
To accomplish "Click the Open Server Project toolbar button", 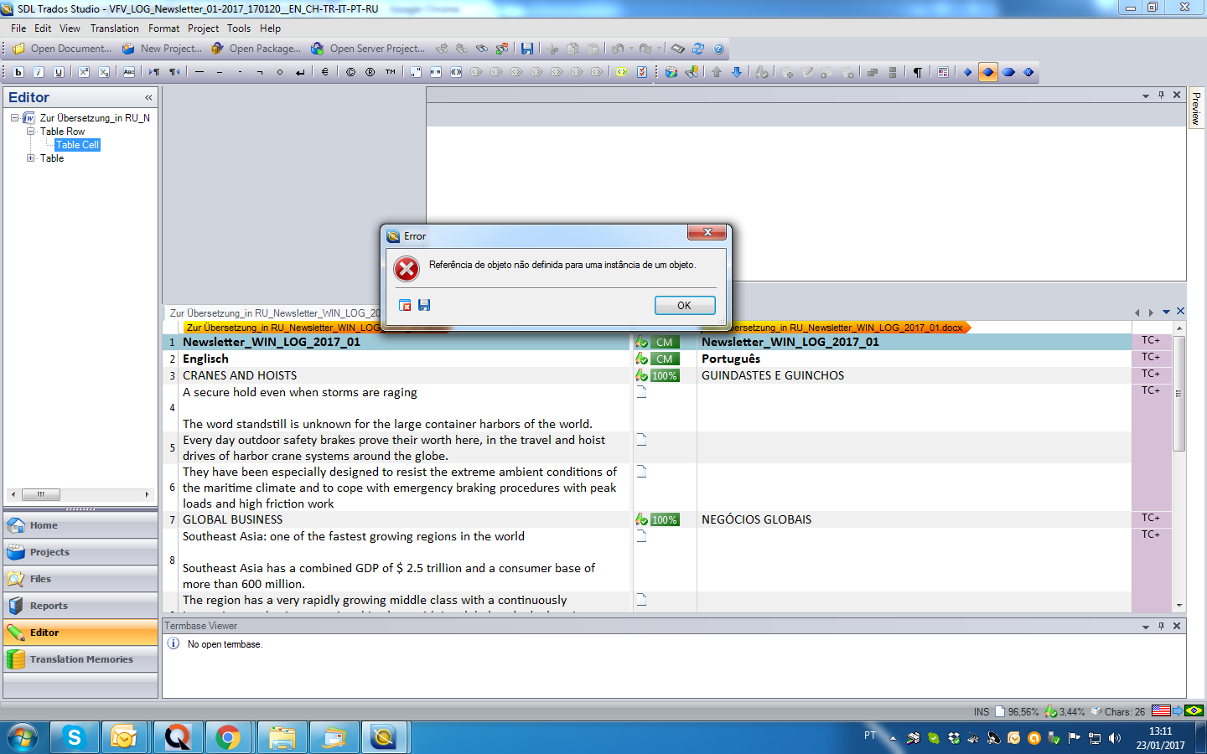I will (x=368, y=49).
